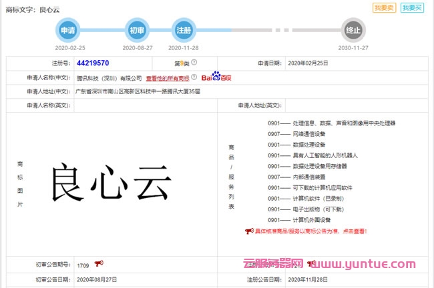The width and height of the screenshot is (434, 288).
Task: Click help icon after 查看他的所有商标
Action: (194, 77)
